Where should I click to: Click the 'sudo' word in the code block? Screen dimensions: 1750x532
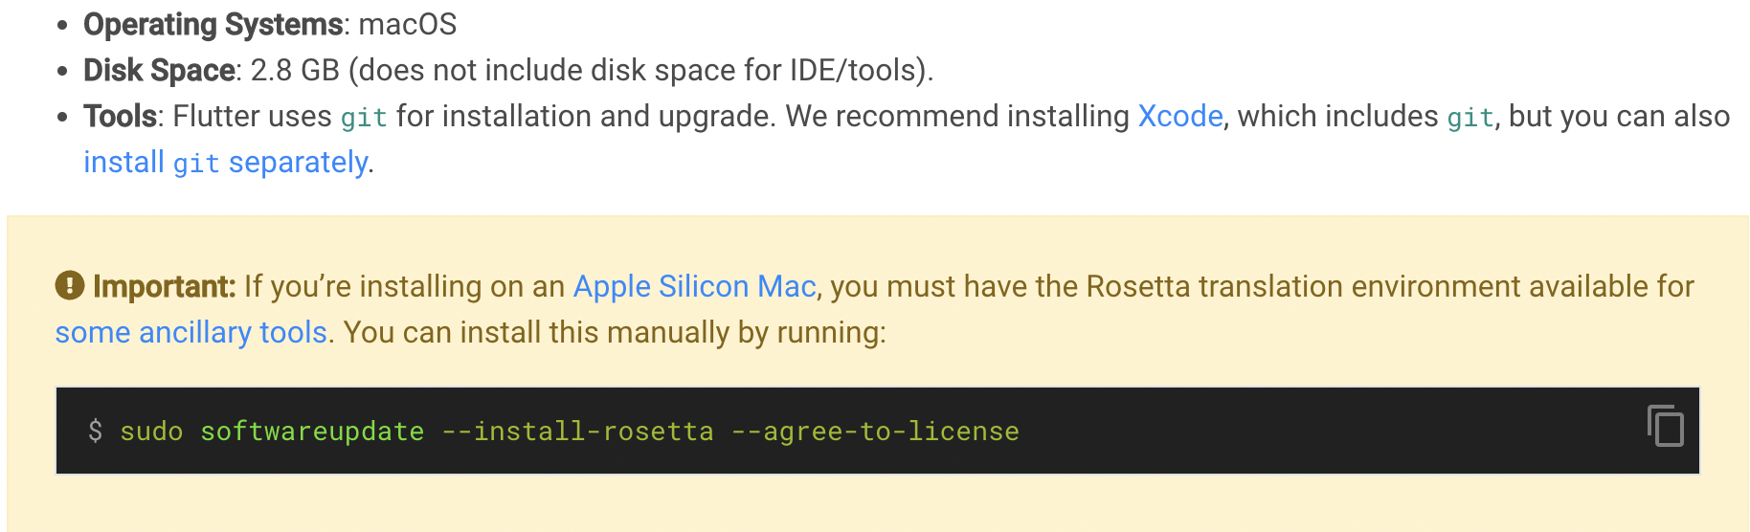[x=151, y=432]
